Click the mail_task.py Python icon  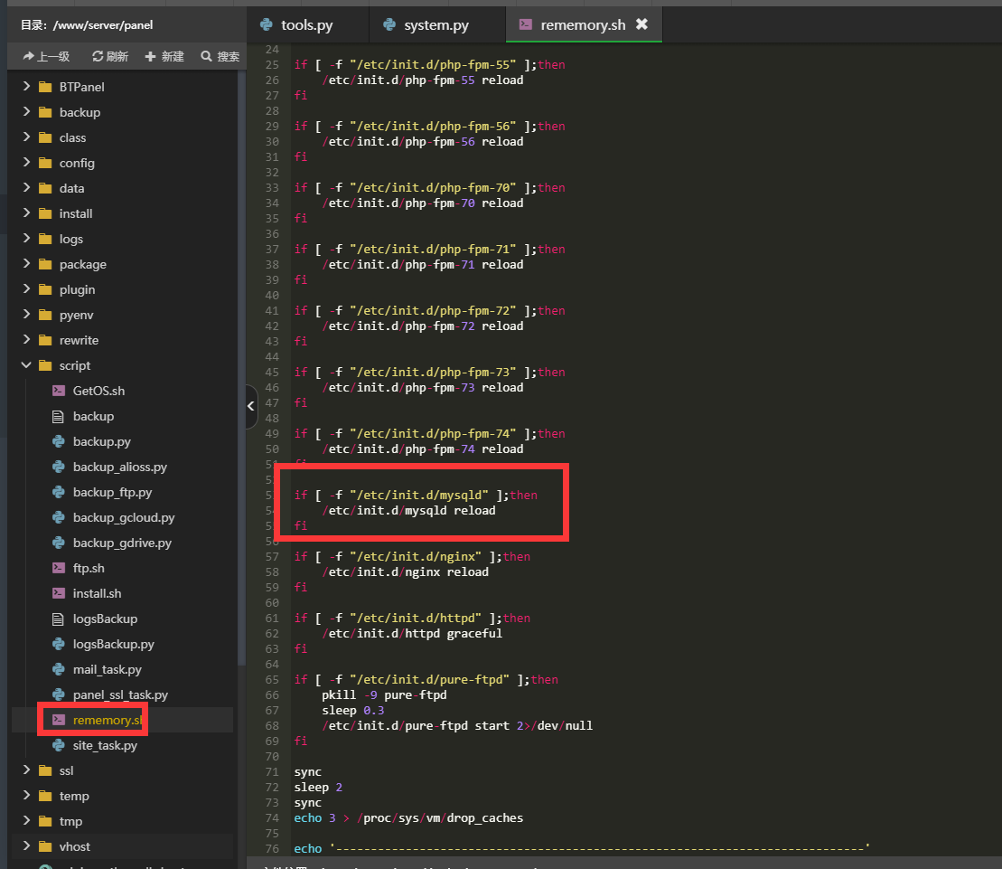pyautogui.click(x=58, y=669)
